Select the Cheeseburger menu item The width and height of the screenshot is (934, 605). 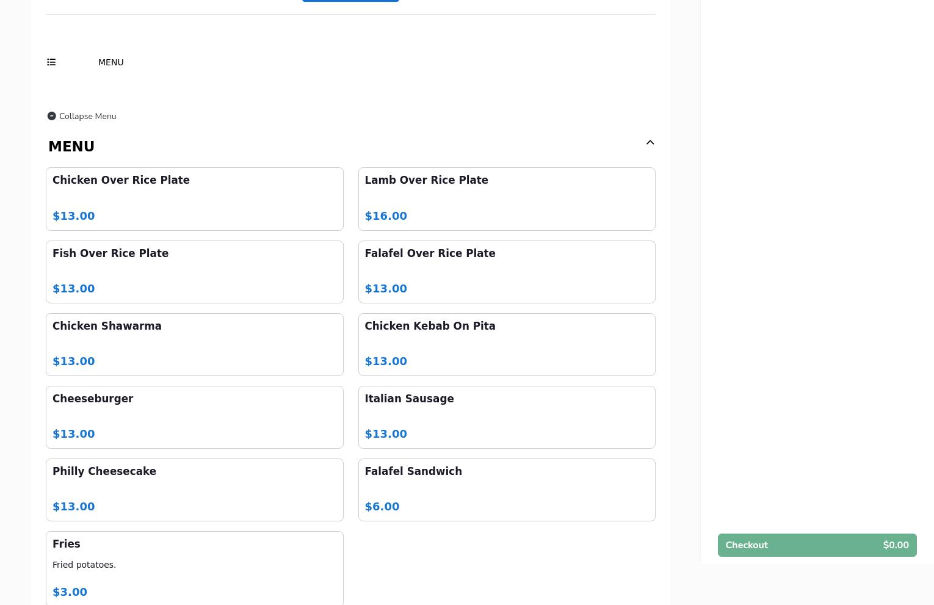194,417
